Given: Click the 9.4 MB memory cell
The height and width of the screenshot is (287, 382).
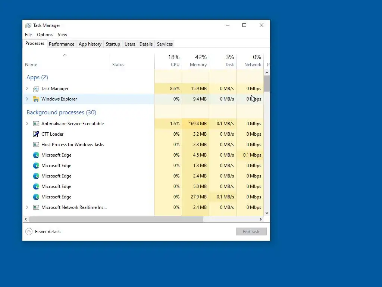Looking at the screenshot, I should [x=195, y=99].
